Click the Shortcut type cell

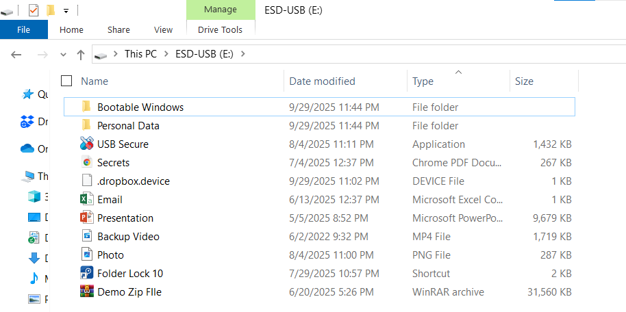tap(431, 273)
